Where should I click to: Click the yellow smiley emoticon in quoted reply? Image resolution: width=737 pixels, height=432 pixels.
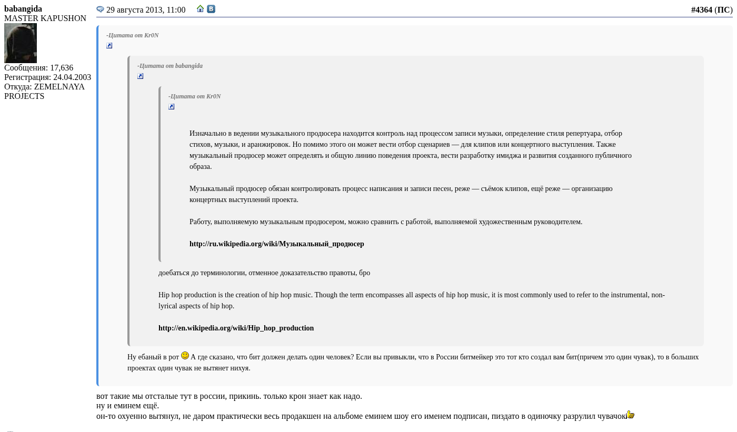[x=185, y=356]
